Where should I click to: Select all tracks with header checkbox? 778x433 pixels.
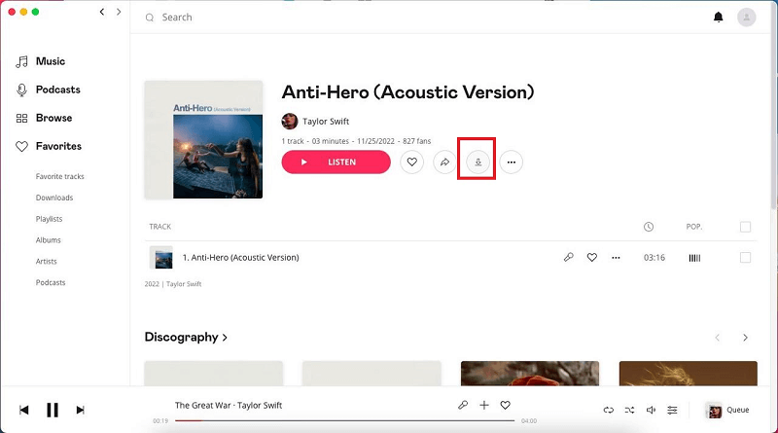[x=746, y=227]
